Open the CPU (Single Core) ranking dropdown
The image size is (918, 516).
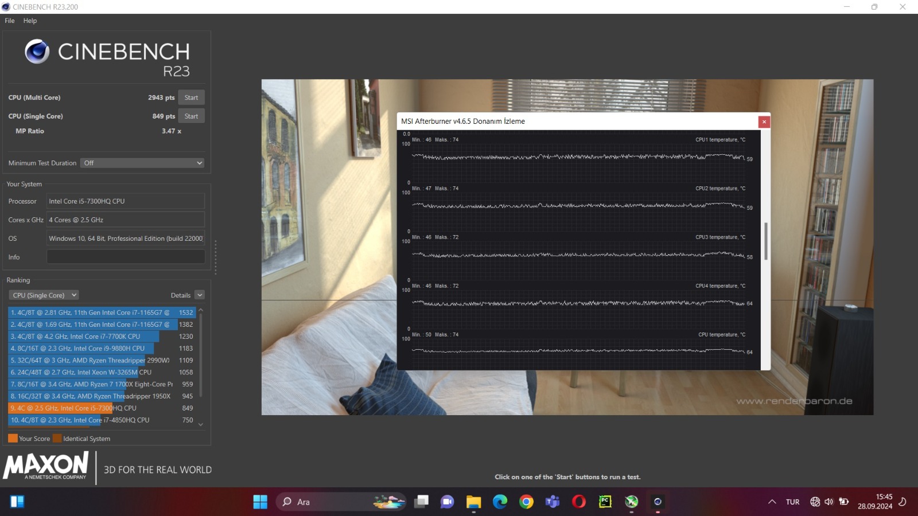pyautogui.click(x=44, y=295)
